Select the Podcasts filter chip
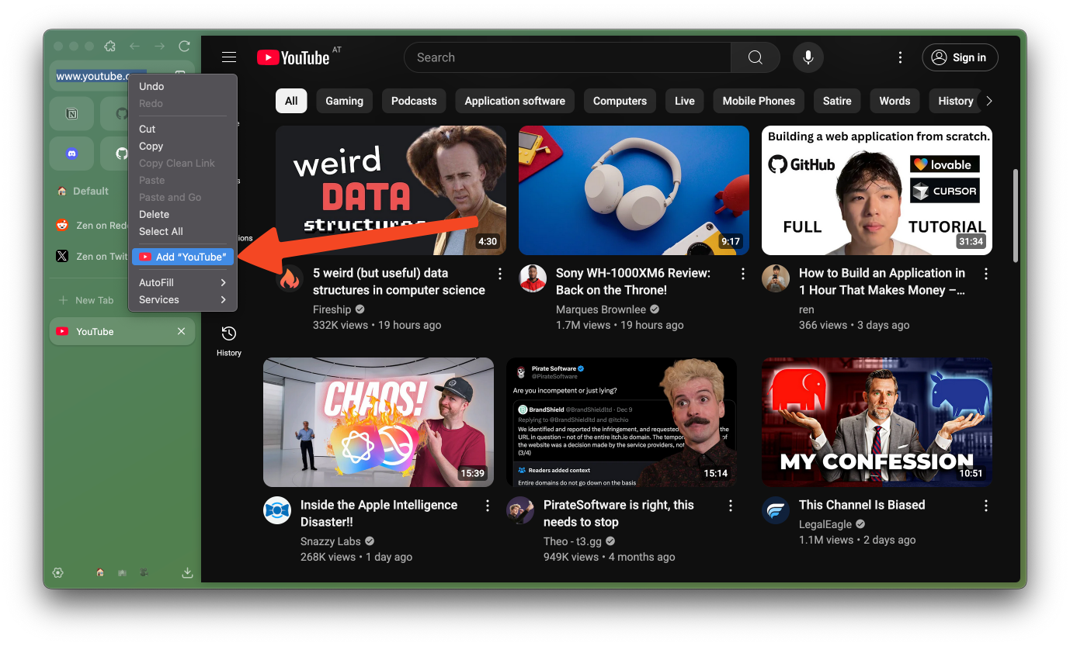Screen dimensions: 1070x646 click(414, 101)
